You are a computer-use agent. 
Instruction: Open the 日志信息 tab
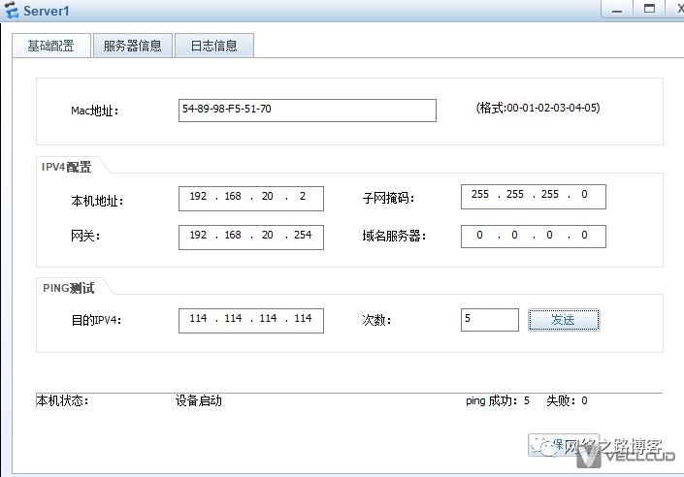(214, 46)
